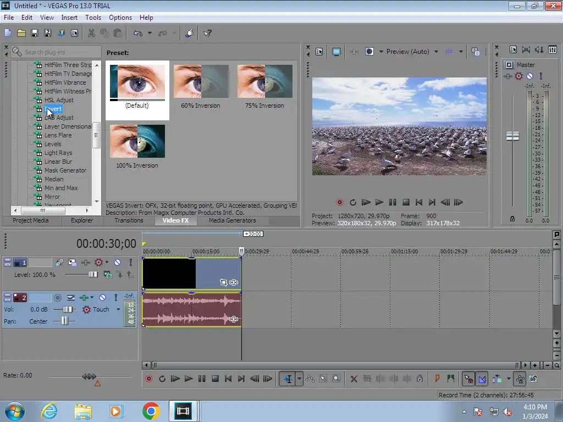Toggle Enable Snapping in timeline toolbar
563x422 pixels.
(x=468, y=379)
